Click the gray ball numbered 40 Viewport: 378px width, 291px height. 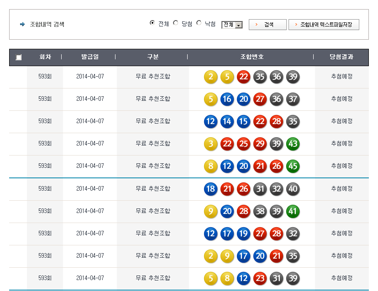coord(293,188)
